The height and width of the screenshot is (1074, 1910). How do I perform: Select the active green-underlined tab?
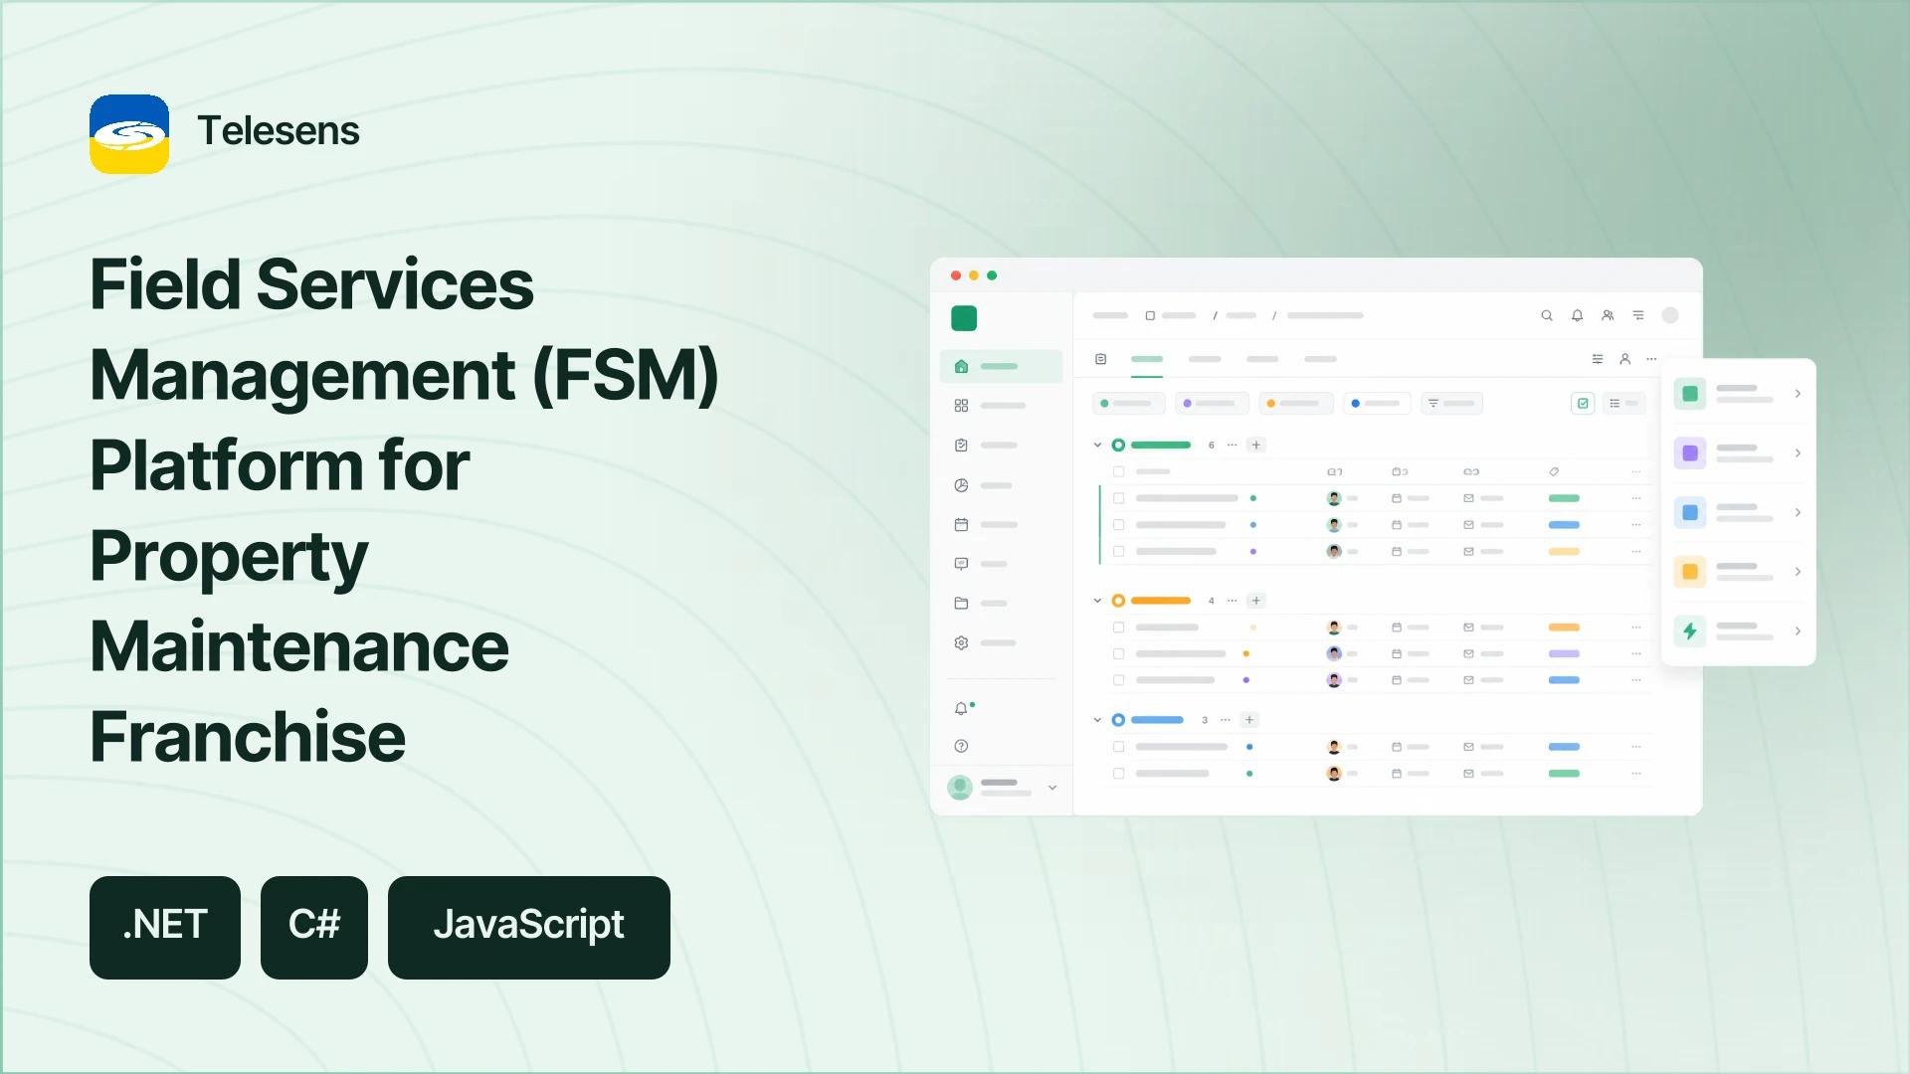point(1147,359)
